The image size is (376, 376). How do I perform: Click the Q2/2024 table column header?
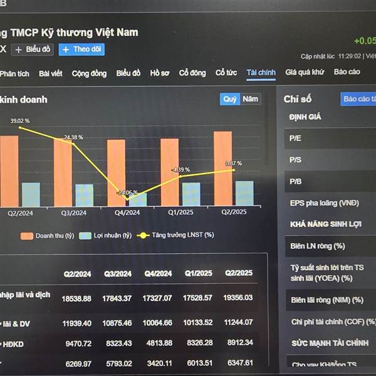(77, 274)
